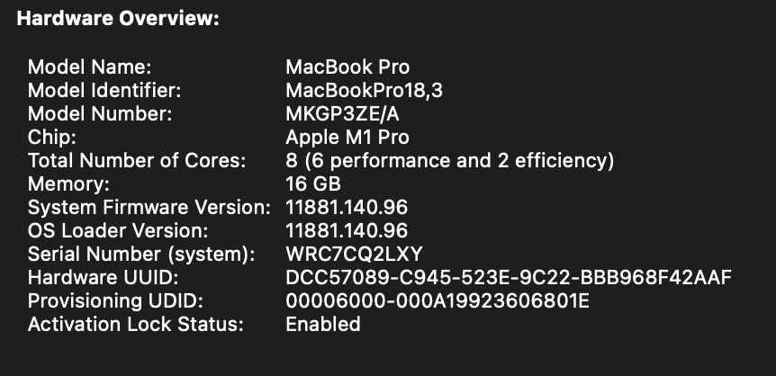Image resolution: width=776 pixels, height=376 pixels.
Task: Click the Model Identifier label
Action: [104, 91]
